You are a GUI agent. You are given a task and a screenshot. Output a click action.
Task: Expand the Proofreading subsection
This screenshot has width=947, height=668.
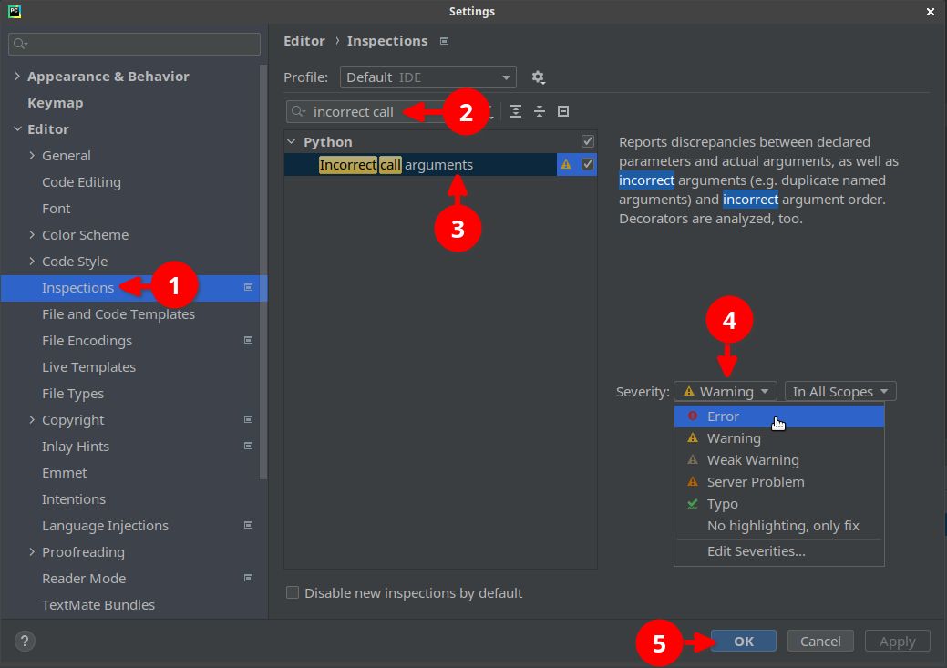click(x=32, y=551)
